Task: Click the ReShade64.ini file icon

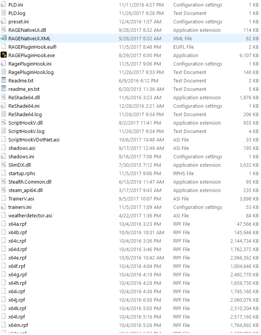Action: 3,106
